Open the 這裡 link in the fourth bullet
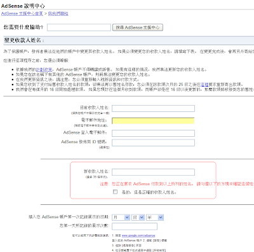The width and height of the screenshot is (254, 252). coord(204,85)
